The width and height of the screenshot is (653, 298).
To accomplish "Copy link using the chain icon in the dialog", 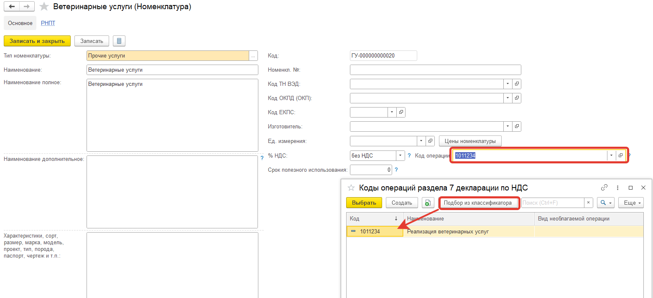I will click(604, 188).
